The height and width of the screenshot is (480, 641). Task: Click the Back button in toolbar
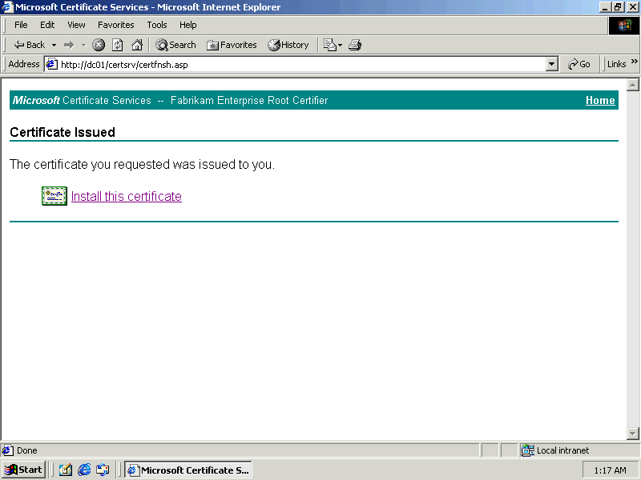(30, 45)
